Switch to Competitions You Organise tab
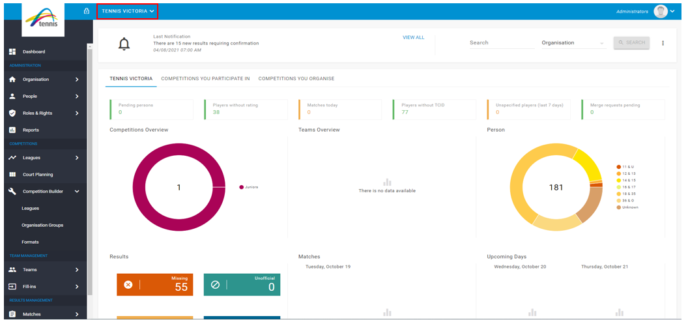 [x=296, y=79]
